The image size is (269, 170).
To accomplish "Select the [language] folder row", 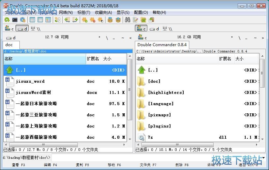I will click(x=197, y=104).
